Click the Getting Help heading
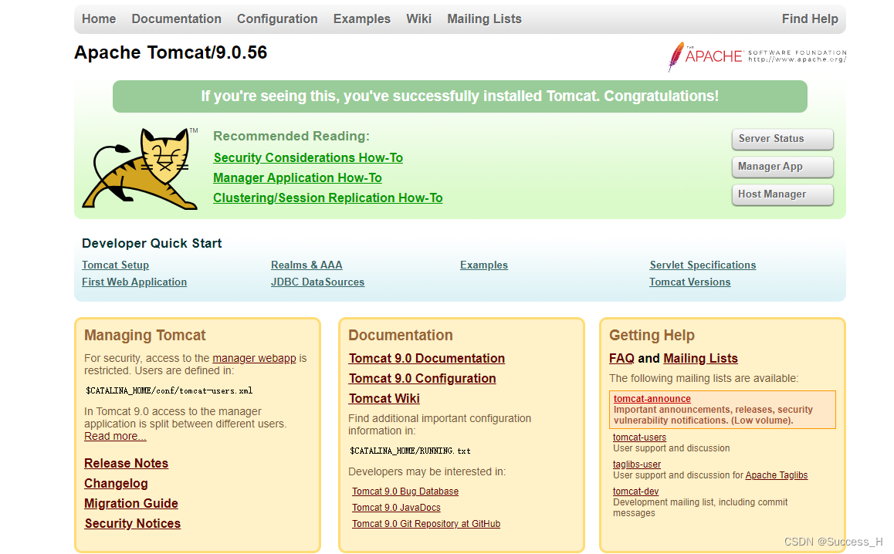This screenshot has height=554, width=894. click(652, 335)
